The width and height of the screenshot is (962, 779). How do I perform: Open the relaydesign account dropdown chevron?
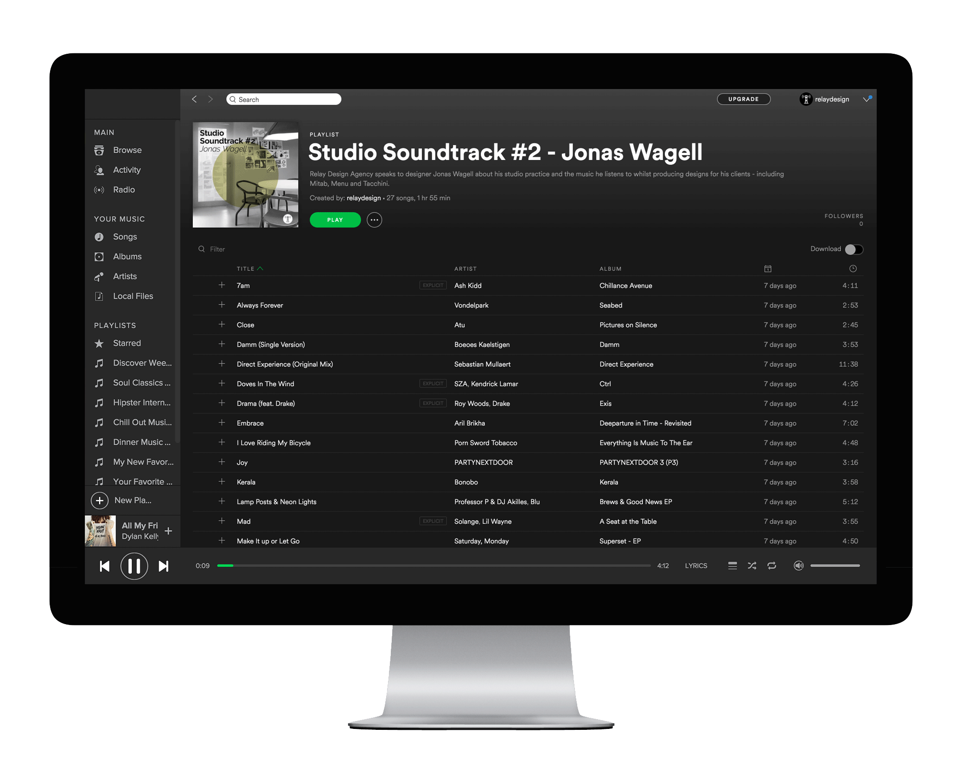click(x=866, y=99)
